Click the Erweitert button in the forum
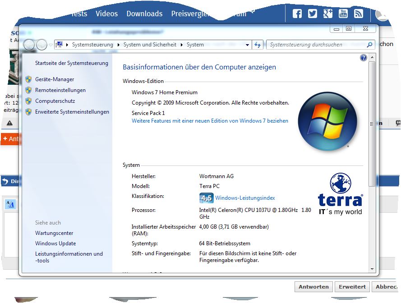 pyautogui.click(x=352, y=287)
